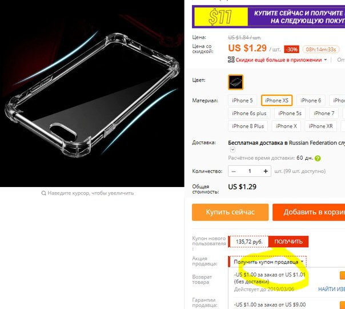Click the magnifier icon under product image
Viewport: 345px width, 309px height.
[43, 193]
